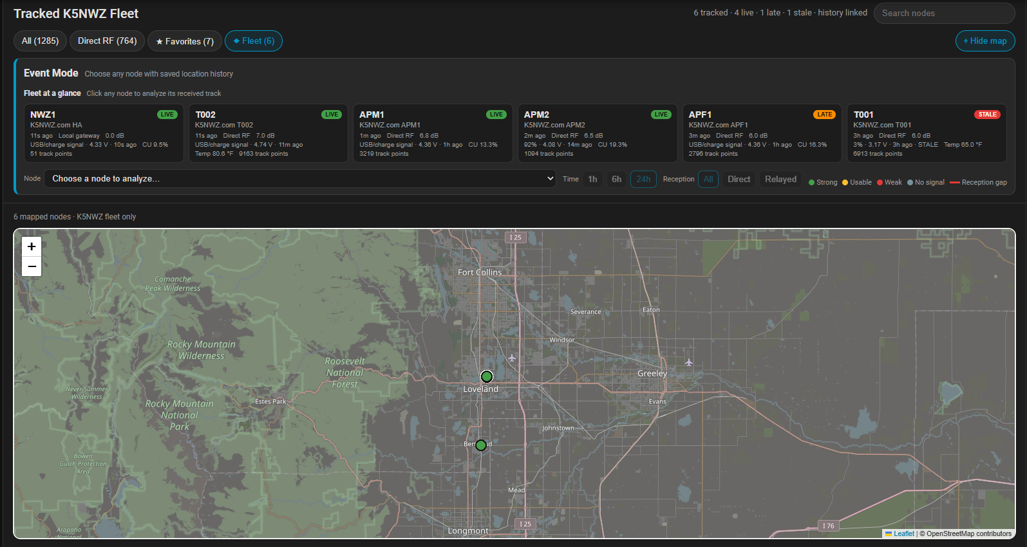Filter reception to Relayed
The image size is (1027, 547).
pyautogui.click(x=780, y=179)
